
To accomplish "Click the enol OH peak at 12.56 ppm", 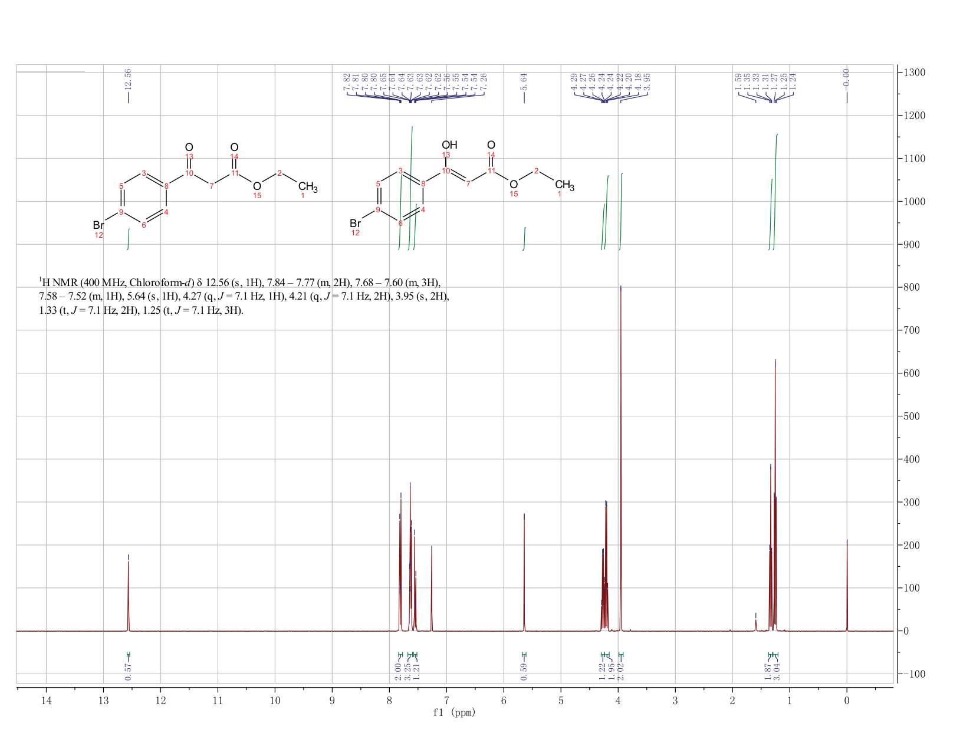I will 128,596.
